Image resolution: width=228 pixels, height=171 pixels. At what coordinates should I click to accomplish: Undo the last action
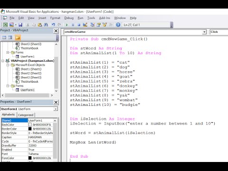coord(53,25)
